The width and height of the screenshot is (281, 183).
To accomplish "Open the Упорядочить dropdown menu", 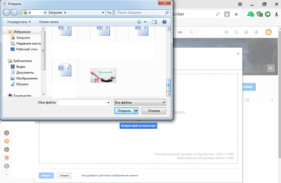I will (19, 22).
